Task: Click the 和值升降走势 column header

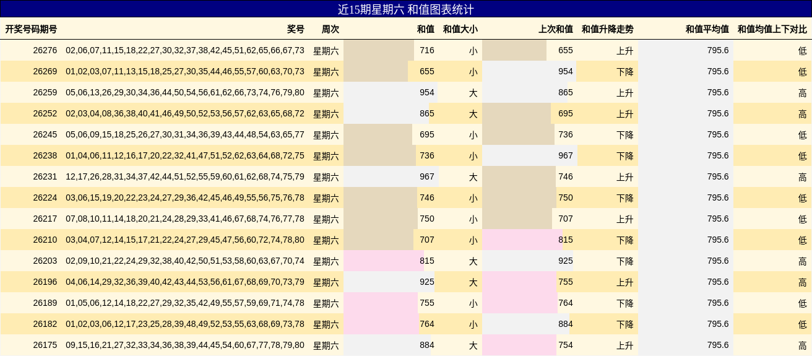Action: (608, 29)
